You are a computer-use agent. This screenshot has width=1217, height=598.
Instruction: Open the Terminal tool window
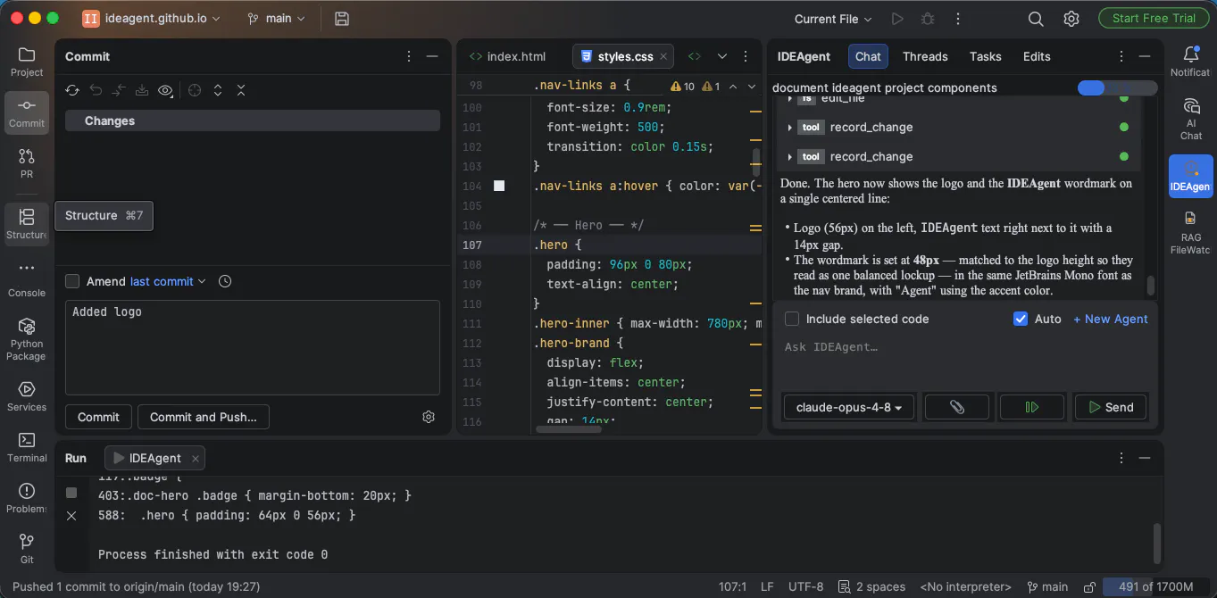[x=27, y=447]
